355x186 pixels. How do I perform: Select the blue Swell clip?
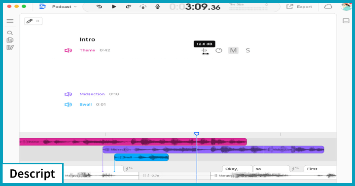(x=142, y=157)
